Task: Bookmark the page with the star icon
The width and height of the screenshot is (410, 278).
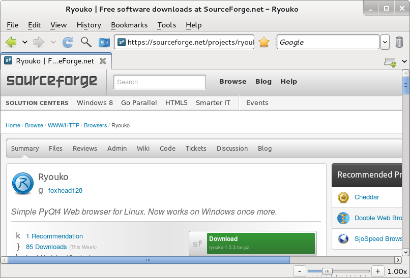Action: (x=264, y=42)
